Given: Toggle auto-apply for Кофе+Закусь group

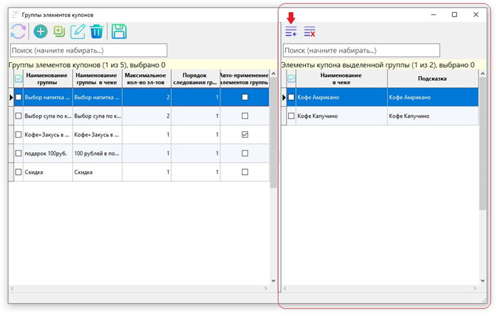Looking at the screenshot, I should click(245, 134).
